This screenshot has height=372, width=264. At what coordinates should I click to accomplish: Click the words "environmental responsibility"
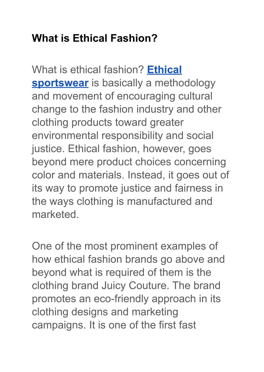pyautogui.click(x=97, y=136)
